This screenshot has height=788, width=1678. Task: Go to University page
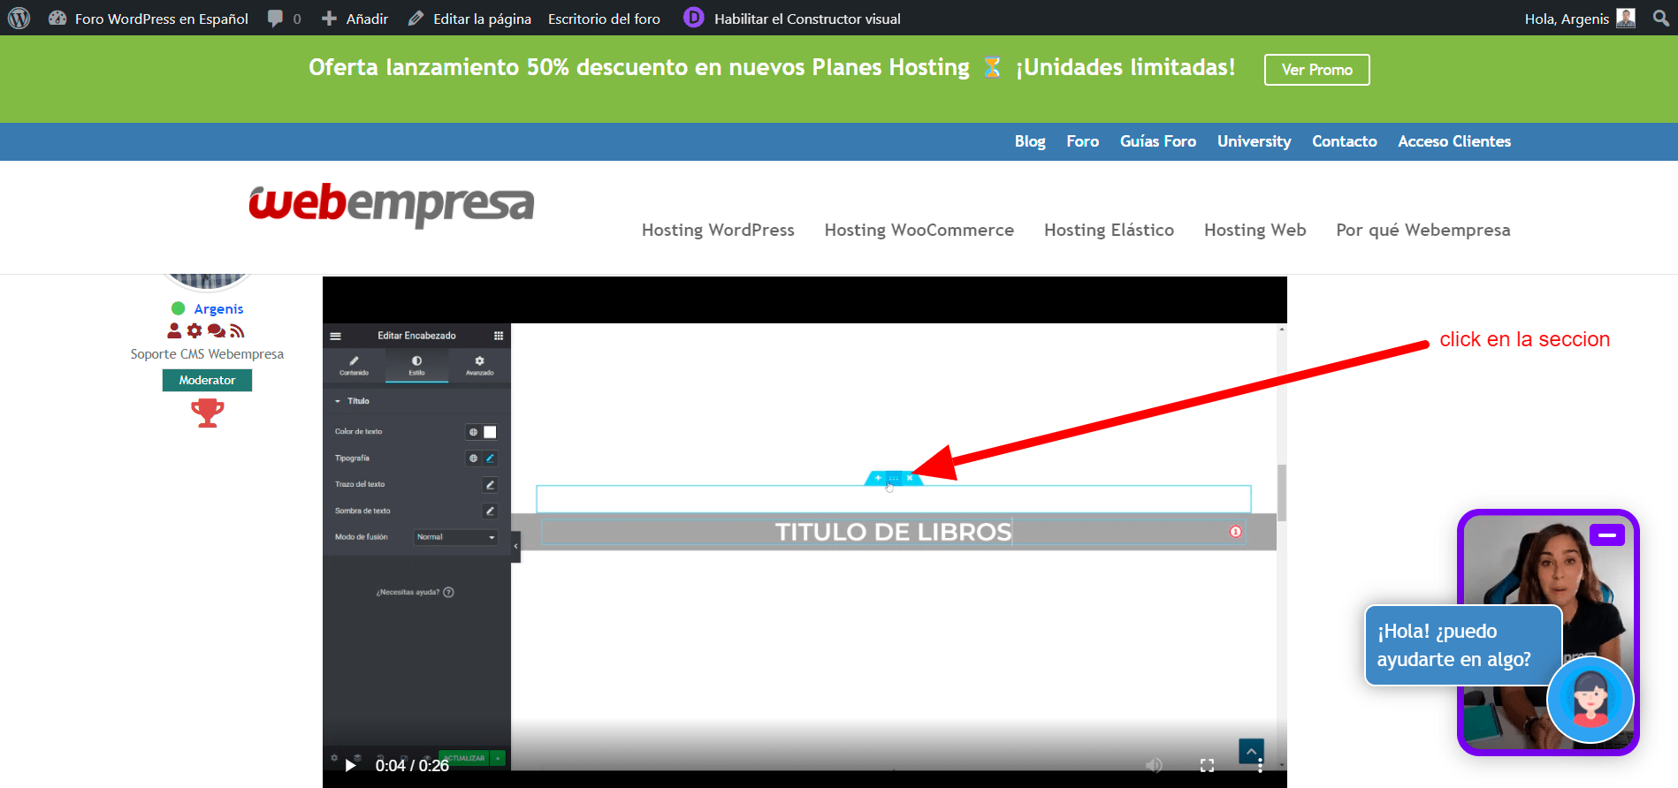pyautogui.click(x=1254, y=141)
